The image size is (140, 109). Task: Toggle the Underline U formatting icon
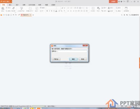(52, 11)
